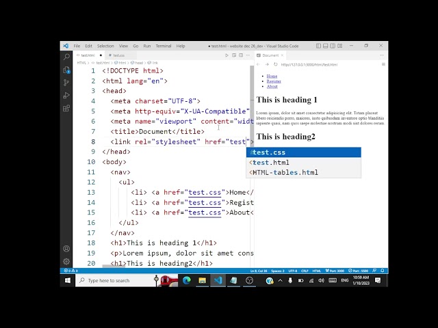Click errors and warnings count in status bar
438x328 pixels.
coord(71,271)
